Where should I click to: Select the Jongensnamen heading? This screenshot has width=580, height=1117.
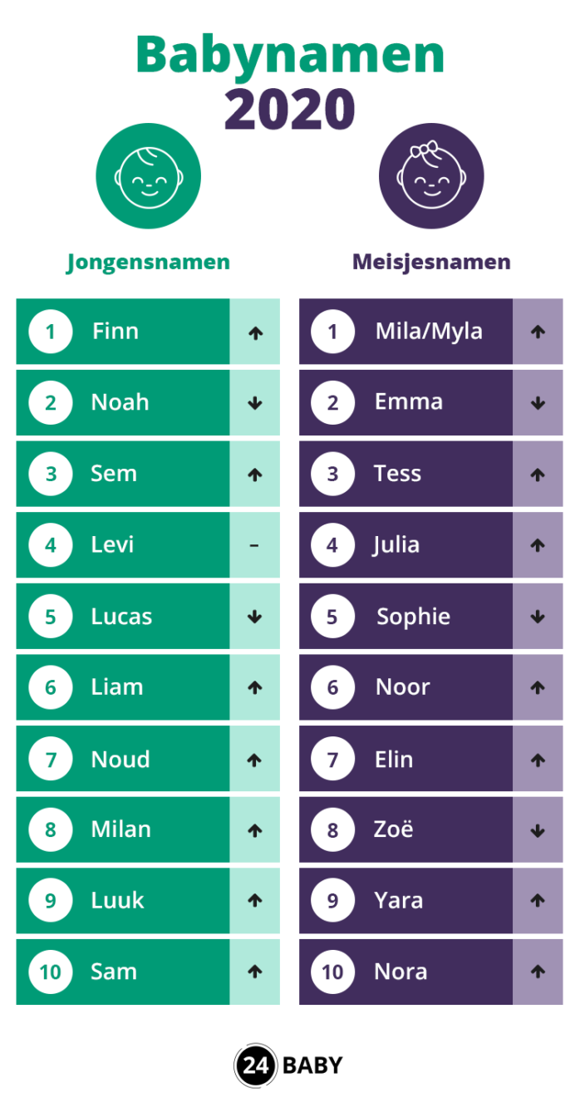(x=148, y=263)
